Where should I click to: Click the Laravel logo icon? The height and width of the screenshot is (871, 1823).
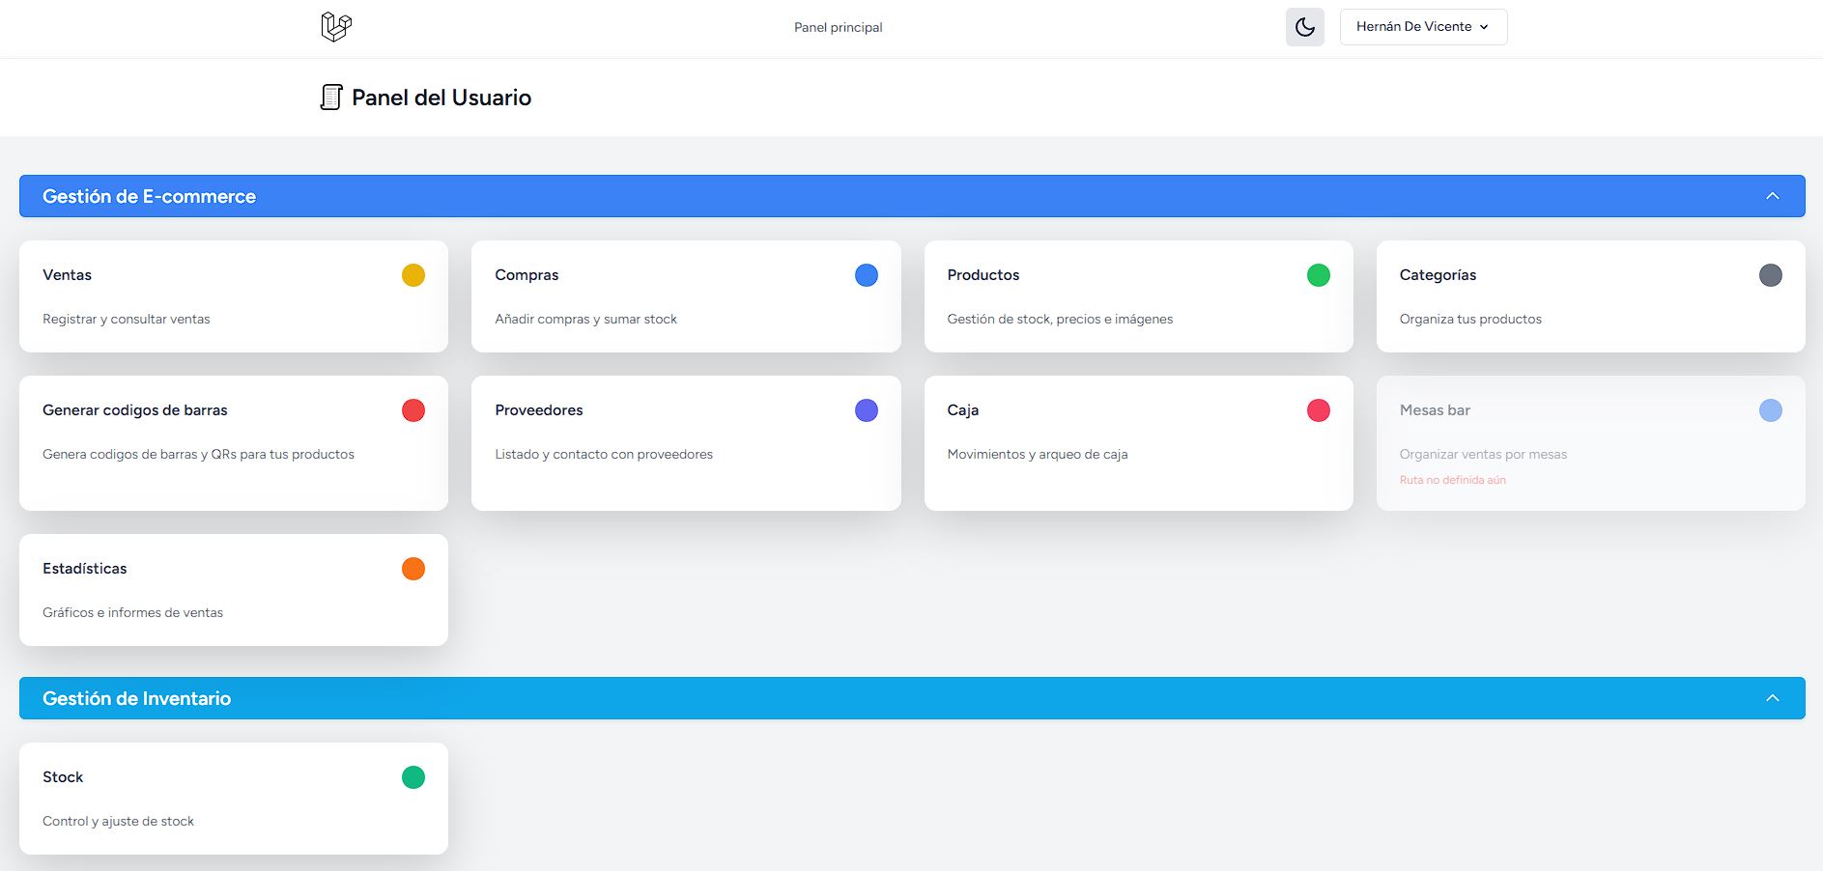tap(335, 27)
